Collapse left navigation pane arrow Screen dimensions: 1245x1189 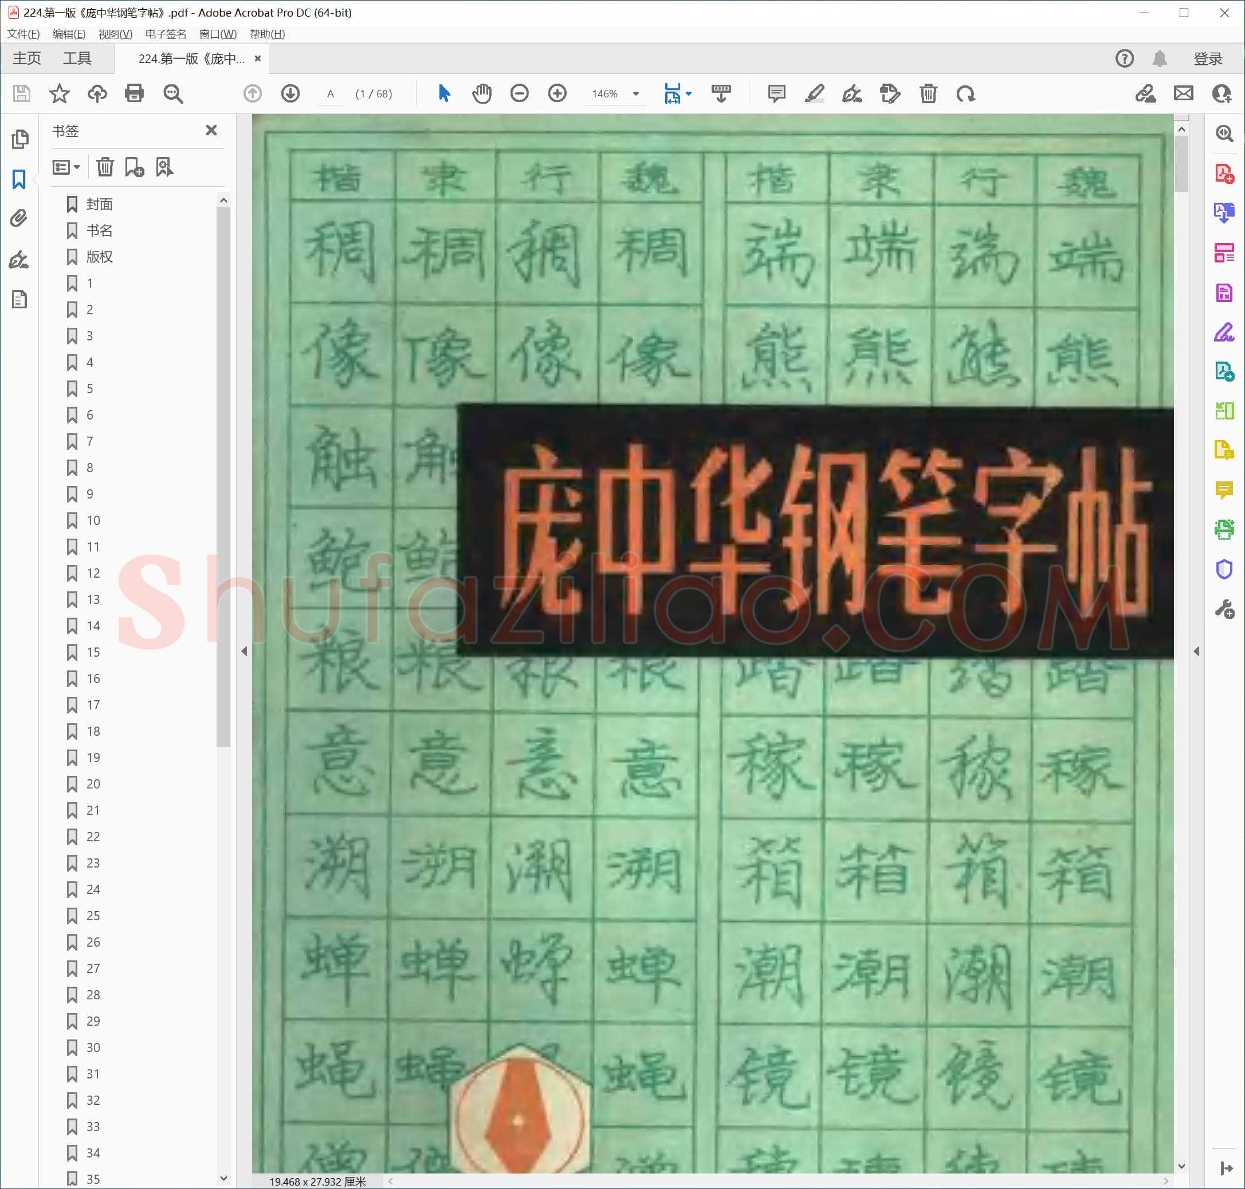coord(245,651)
